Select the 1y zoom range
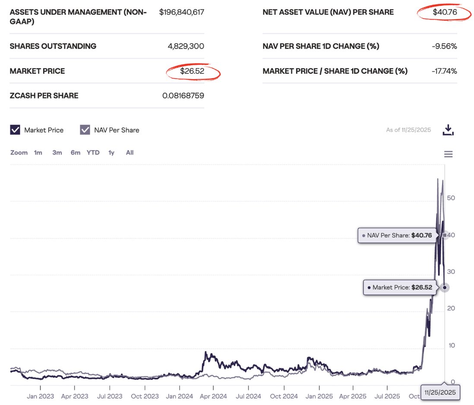 111,152
